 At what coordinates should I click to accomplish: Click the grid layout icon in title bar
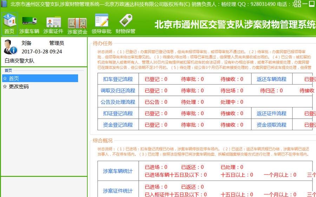point(298,4)
